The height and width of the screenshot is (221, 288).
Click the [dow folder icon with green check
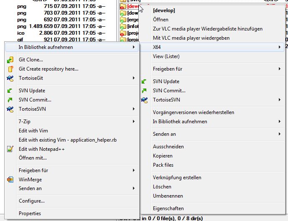(x=123, y=13)
